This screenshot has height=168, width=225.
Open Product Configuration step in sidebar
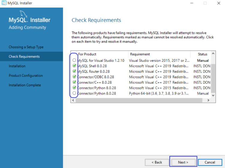(x=26, y=76)
